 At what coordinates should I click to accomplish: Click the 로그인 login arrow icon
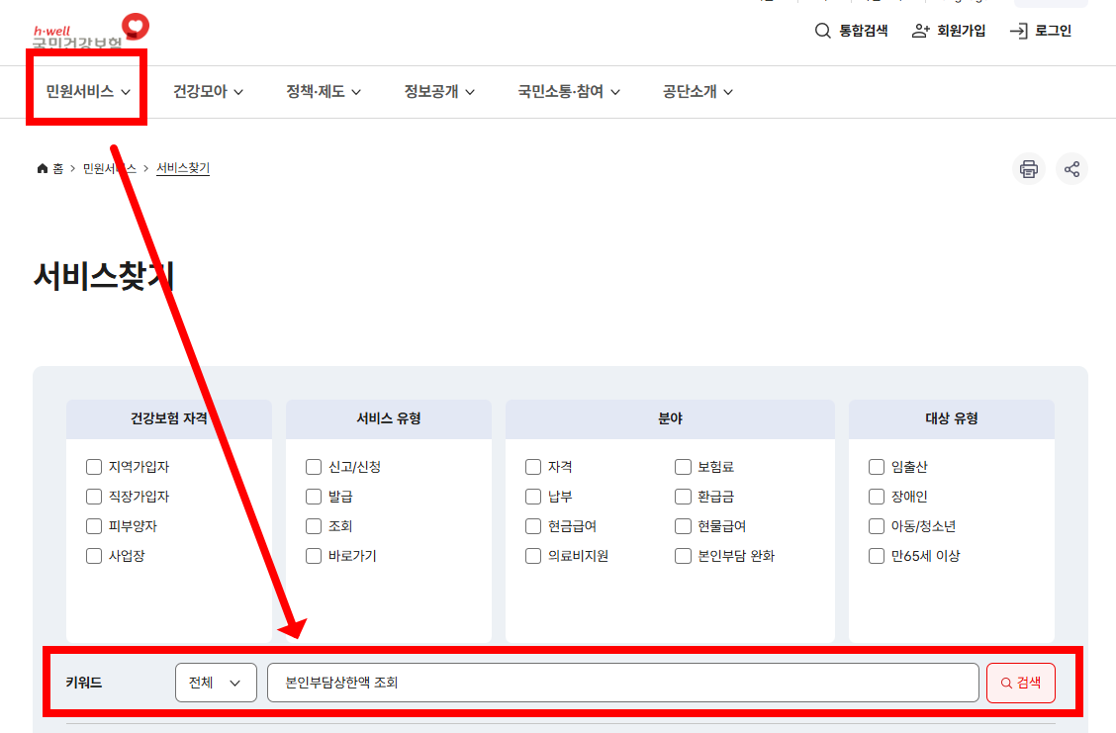[x=1017, y=31]
